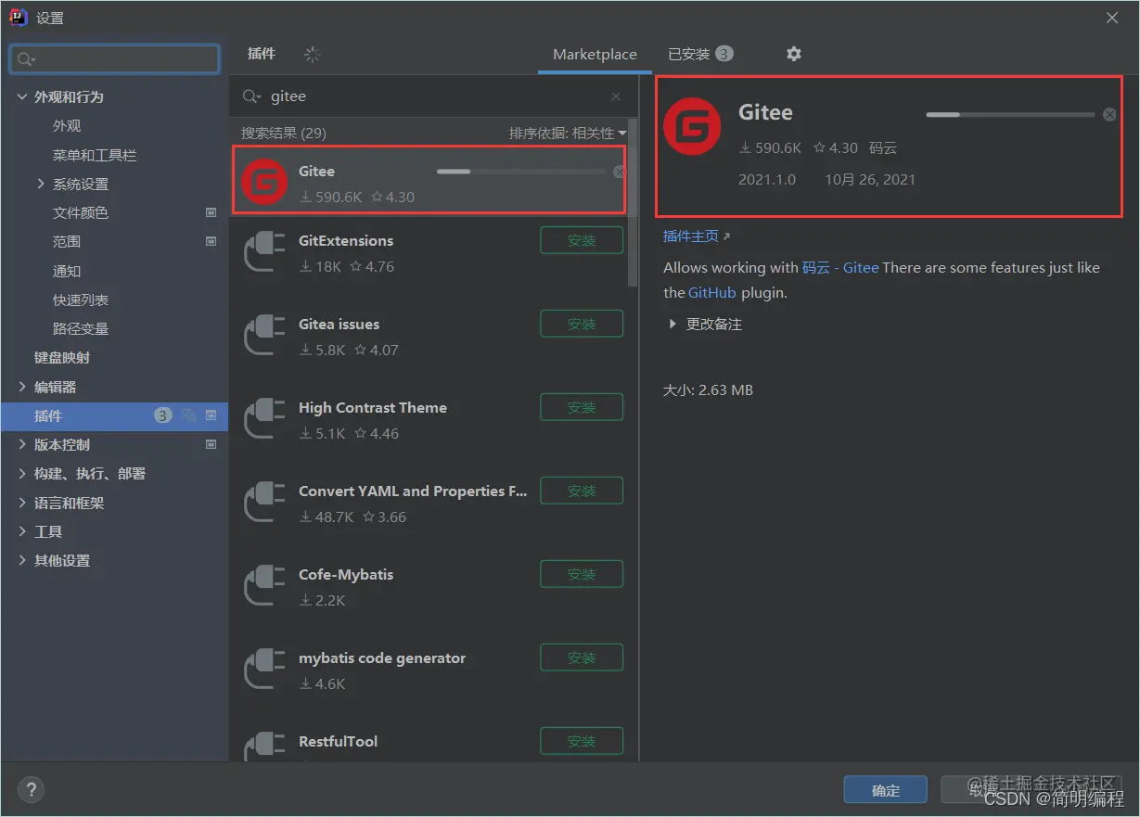The width and height of the screenshot is (1140, 817).
Task: Expand the 语言和框架 tree node
Action: pyautogui.click(x=22, y=503)
